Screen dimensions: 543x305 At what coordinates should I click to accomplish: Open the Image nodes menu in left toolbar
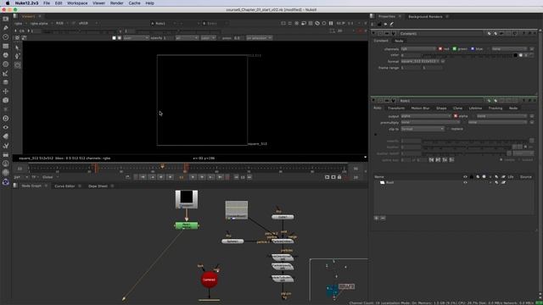(6, 19)
